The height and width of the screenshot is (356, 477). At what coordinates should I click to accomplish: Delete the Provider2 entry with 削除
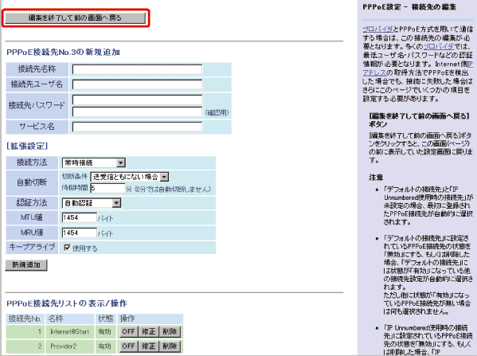pos(170,346)
